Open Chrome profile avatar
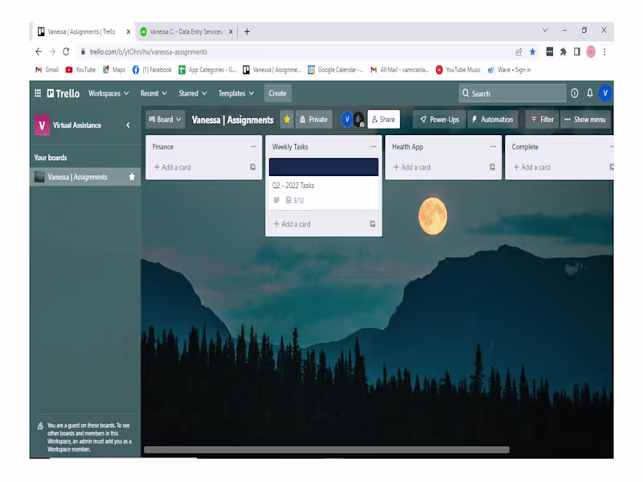643x482 pixels. point(591,51)
